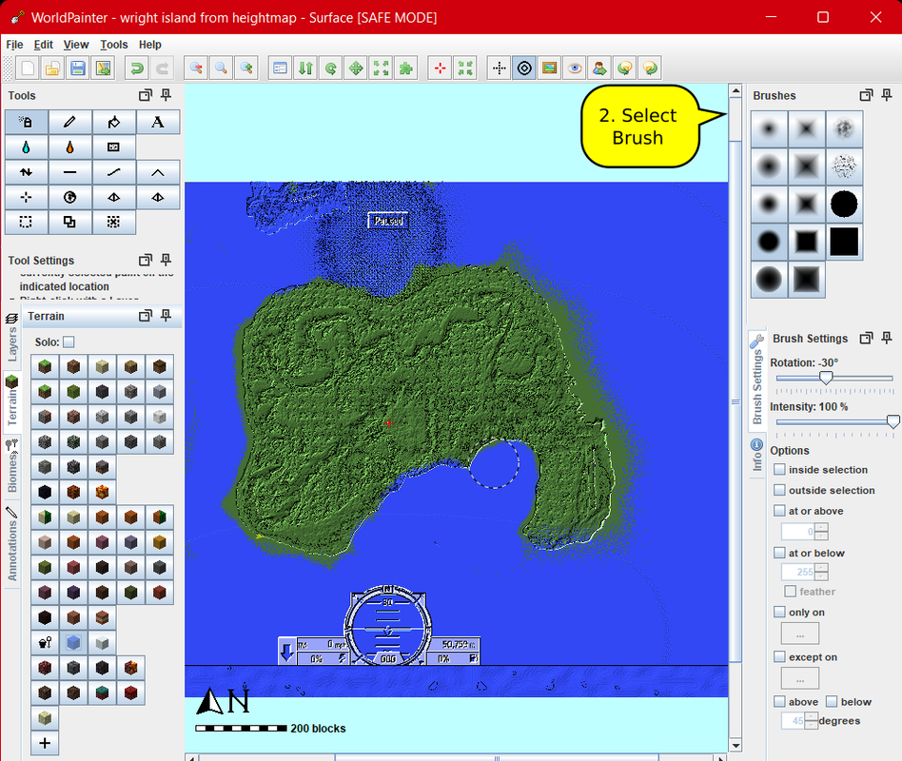This screenshot has width=902, height=761.
Task: Select the Flood with water tool
Action: tap(27, 147)
